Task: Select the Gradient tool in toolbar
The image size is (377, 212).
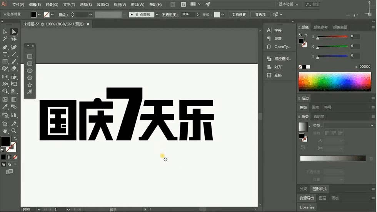Action: pos(14,100)
